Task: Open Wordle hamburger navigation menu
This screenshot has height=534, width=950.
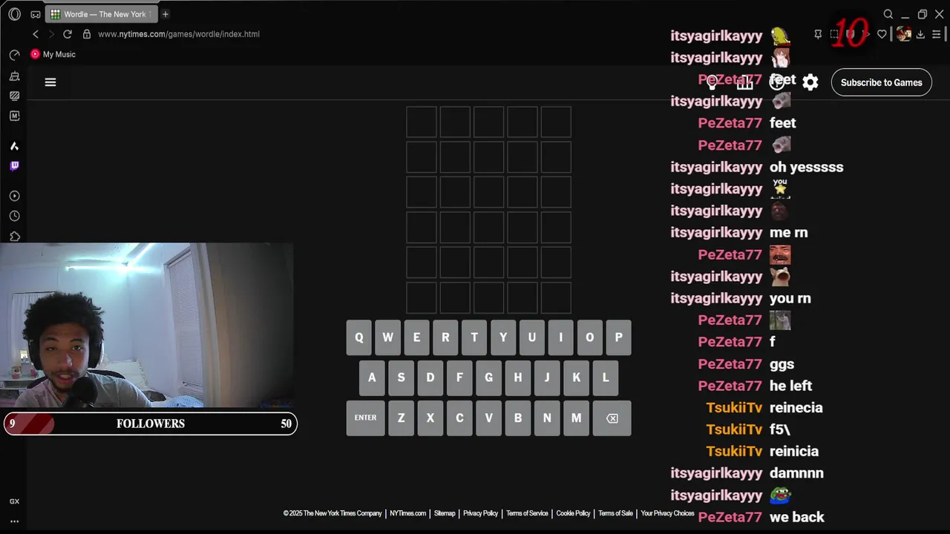Action: (50, 82)
